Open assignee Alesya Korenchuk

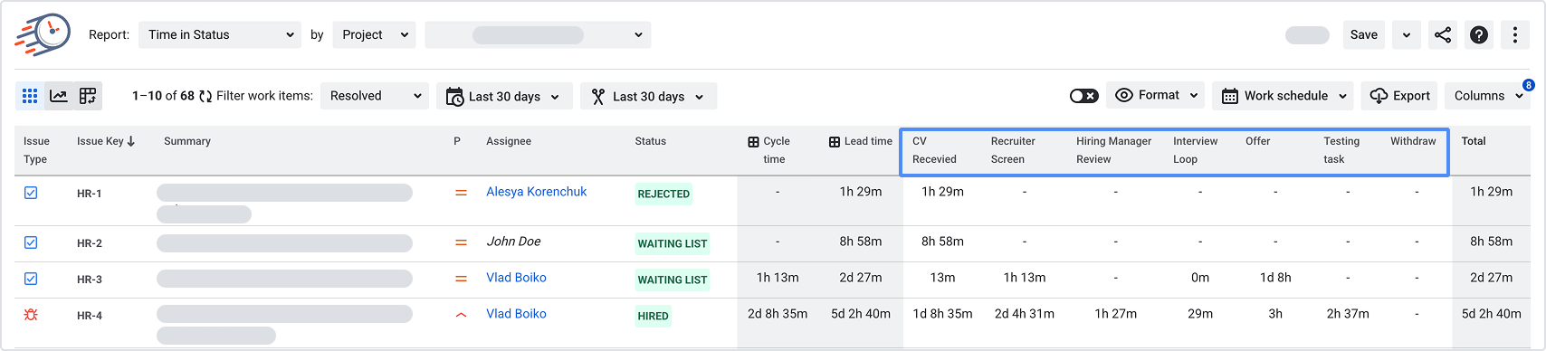[536, 192]
